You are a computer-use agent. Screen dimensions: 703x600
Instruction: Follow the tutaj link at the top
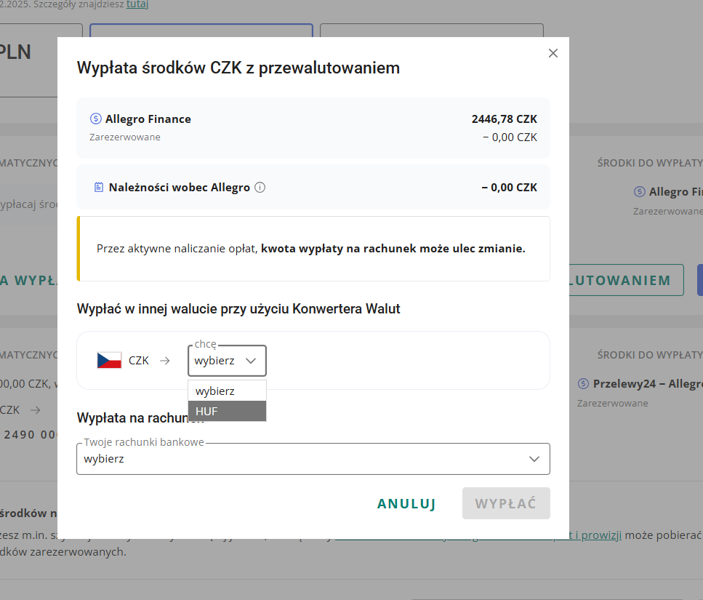pos(139,4)
